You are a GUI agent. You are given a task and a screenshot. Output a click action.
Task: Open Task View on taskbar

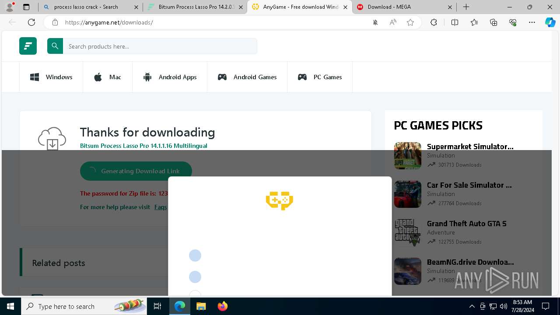tap(157, 306)
